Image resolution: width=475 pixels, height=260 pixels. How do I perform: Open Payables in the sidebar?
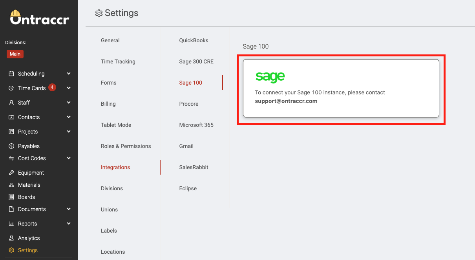(x=29, y=146)
